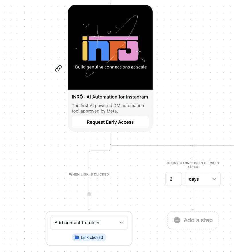Click the Add a step button
Screen dimensions: 234x252
(x=193, y=220)
